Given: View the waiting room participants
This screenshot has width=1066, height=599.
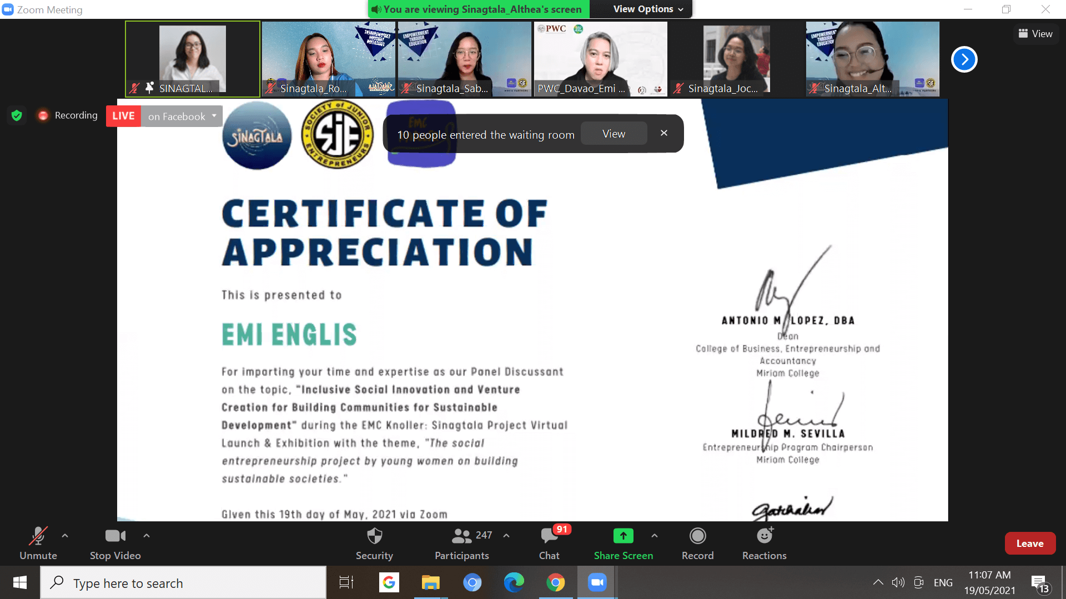Looking at the screenshot, I should tap(614, 134).
